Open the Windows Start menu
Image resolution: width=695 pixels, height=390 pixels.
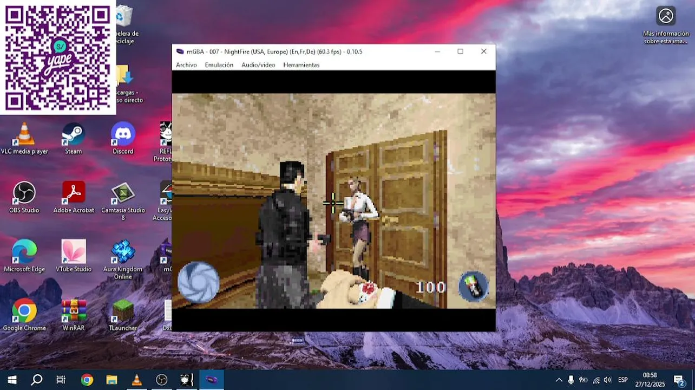(x=12, y=380)
